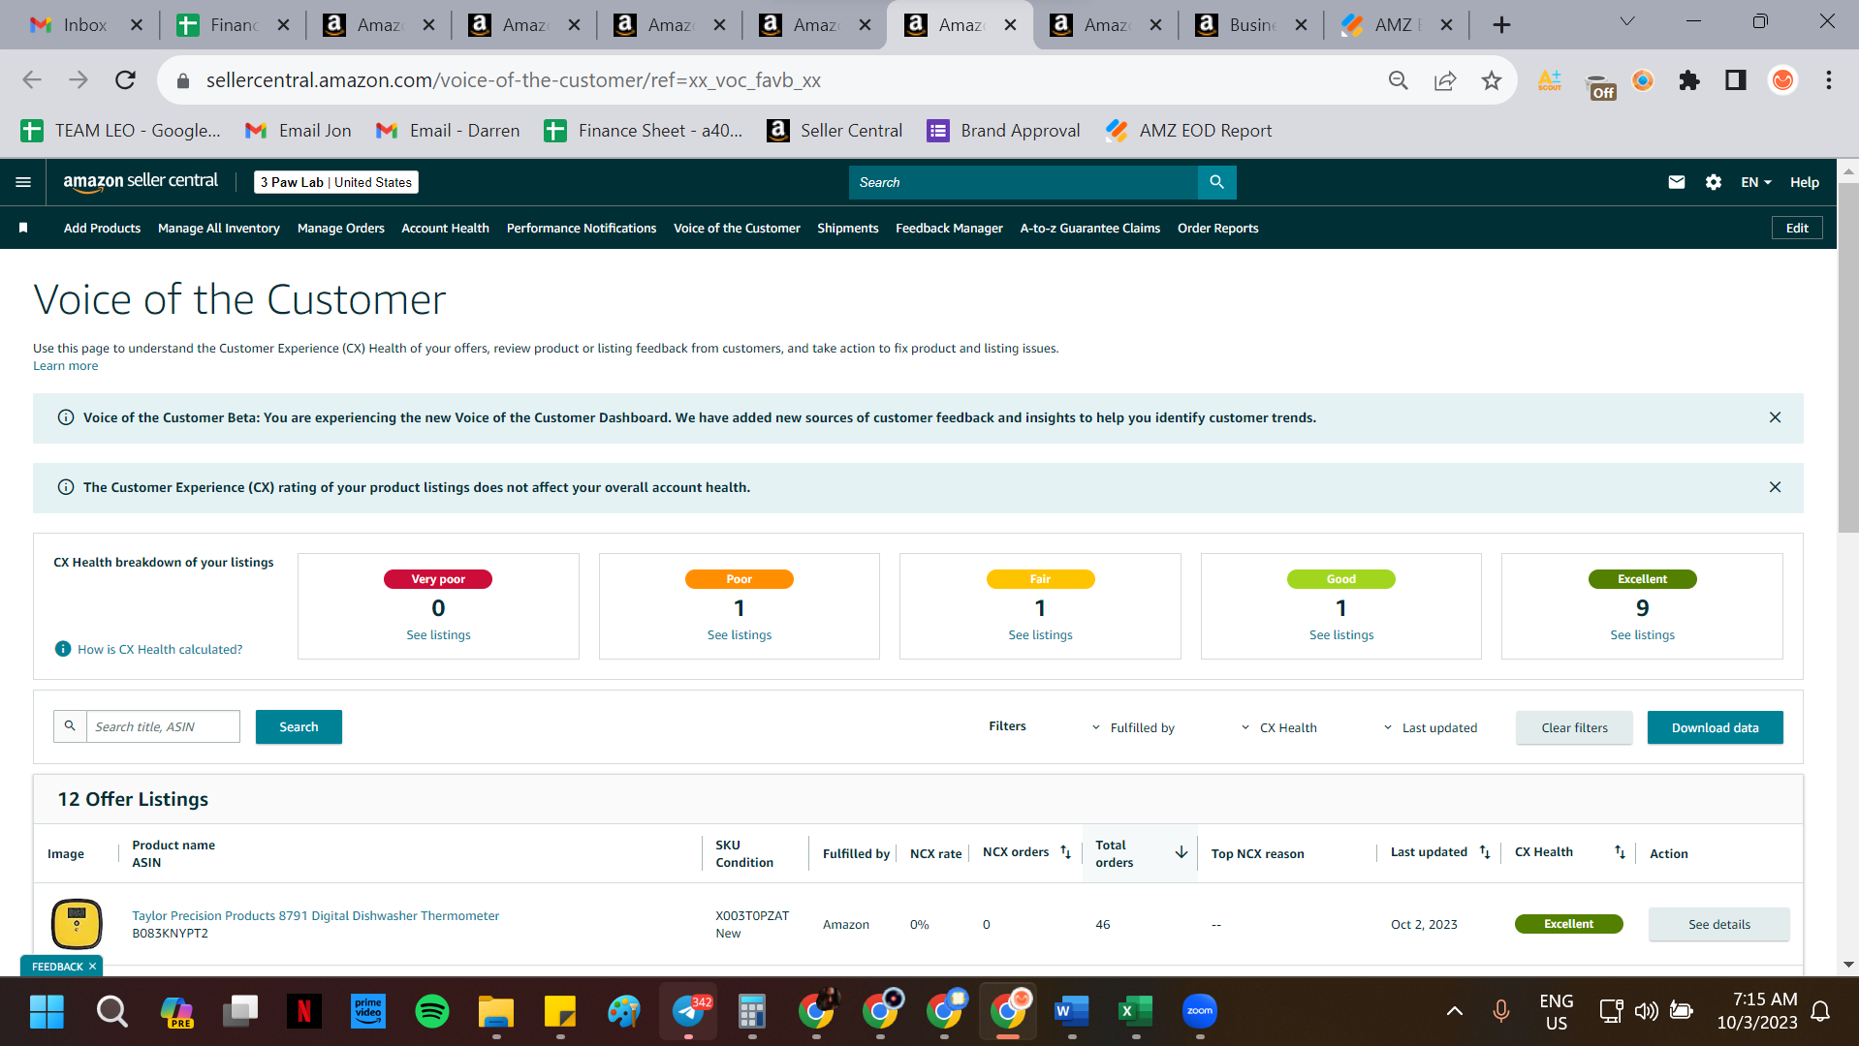Click the Clear filters button
The image size is (1859, 1046).
point(1574,727)
